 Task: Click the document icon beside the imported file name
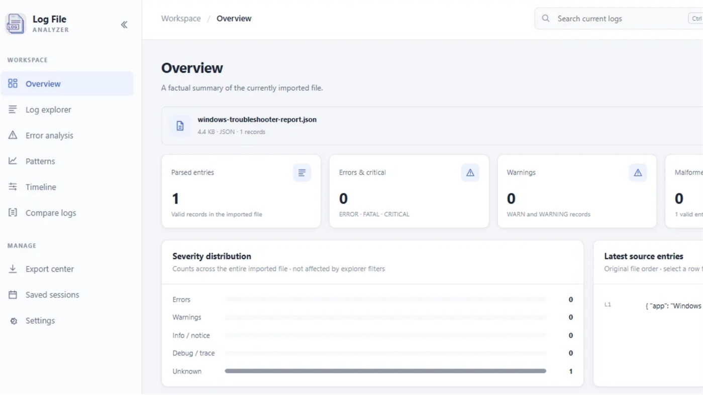pyautogui.click(x=180, y=125)
